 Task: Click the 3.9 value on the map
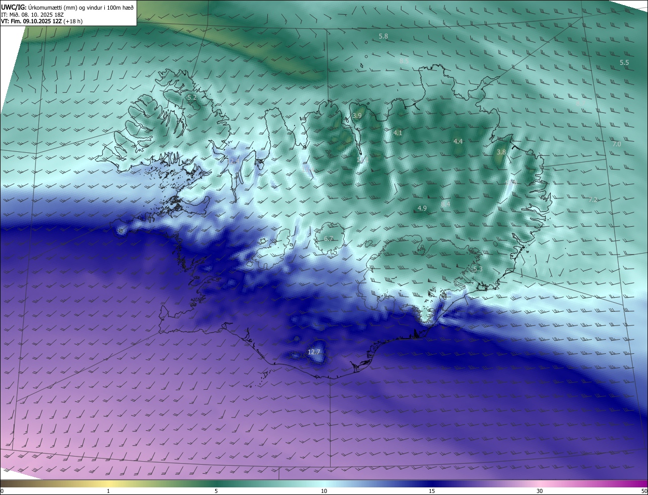pyautogui.click(x=357, y=116)
